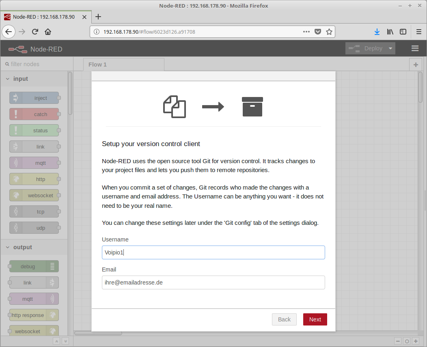Save page to Pocket icon

point(318,32)
